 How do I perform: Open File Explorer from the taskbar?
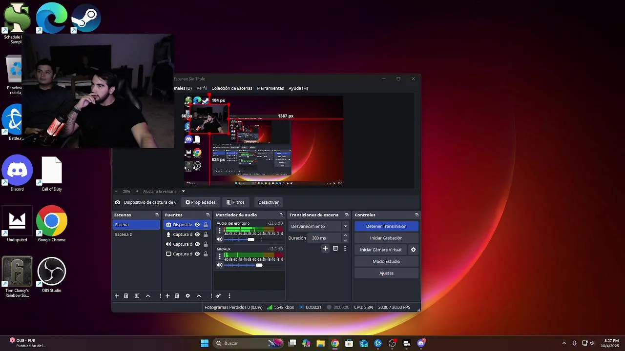320,343
